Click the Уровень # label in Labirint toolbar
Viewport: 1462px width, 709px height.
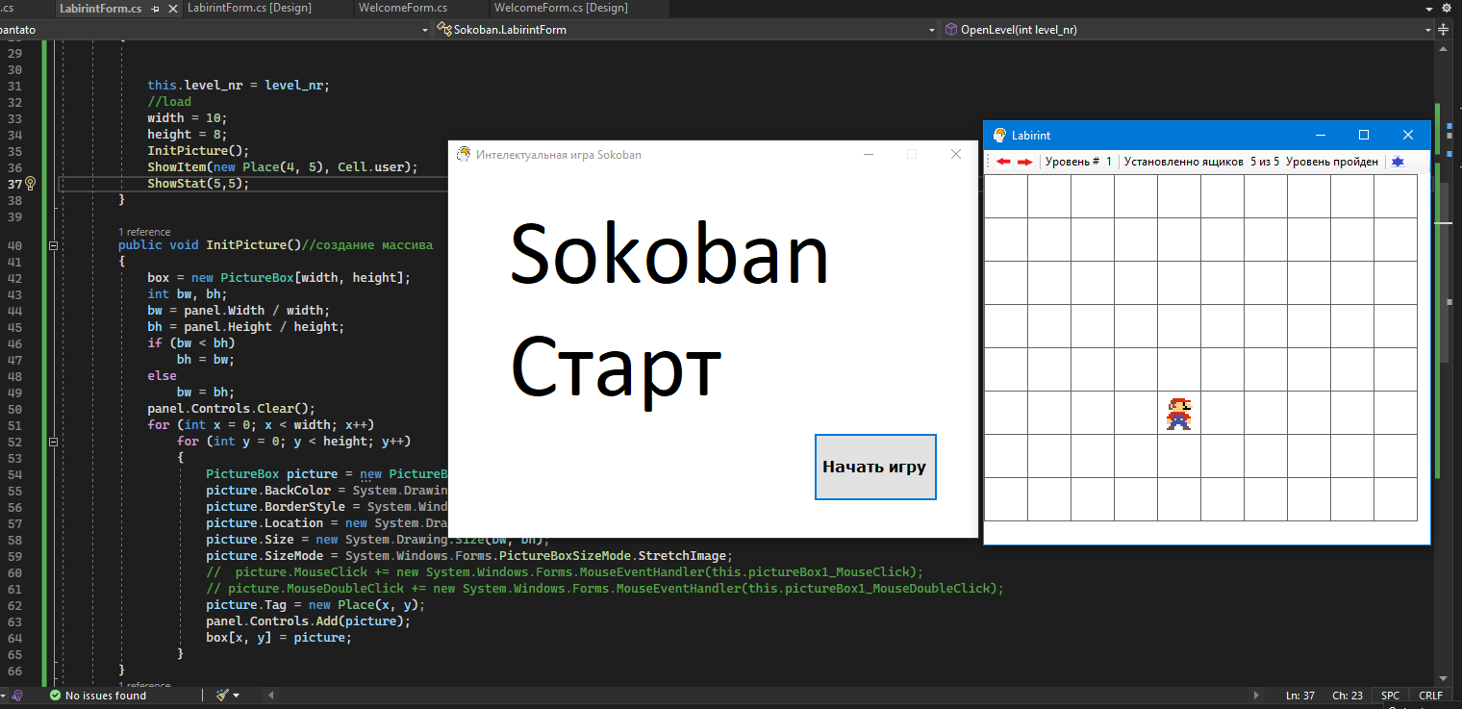pos(1072,162)
